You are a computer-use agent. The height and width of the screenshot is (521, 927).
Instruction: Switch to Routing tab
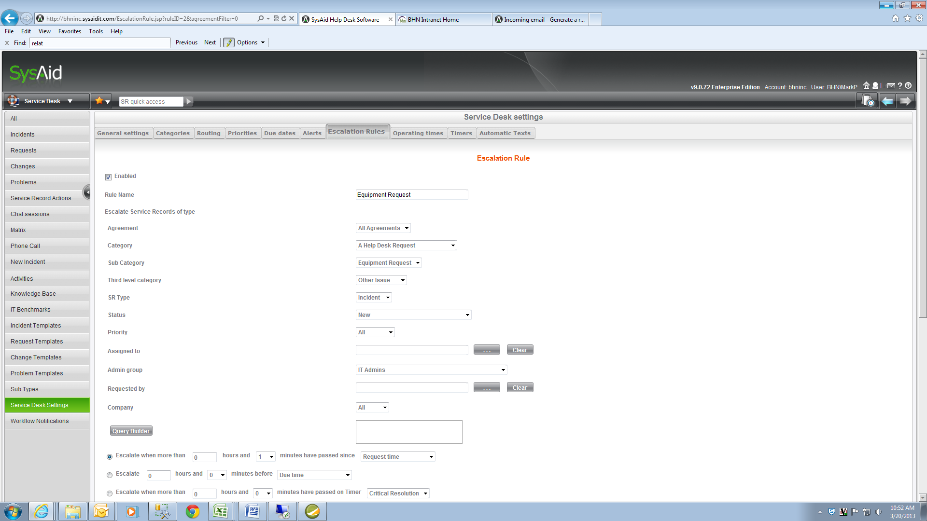point(209,133)
